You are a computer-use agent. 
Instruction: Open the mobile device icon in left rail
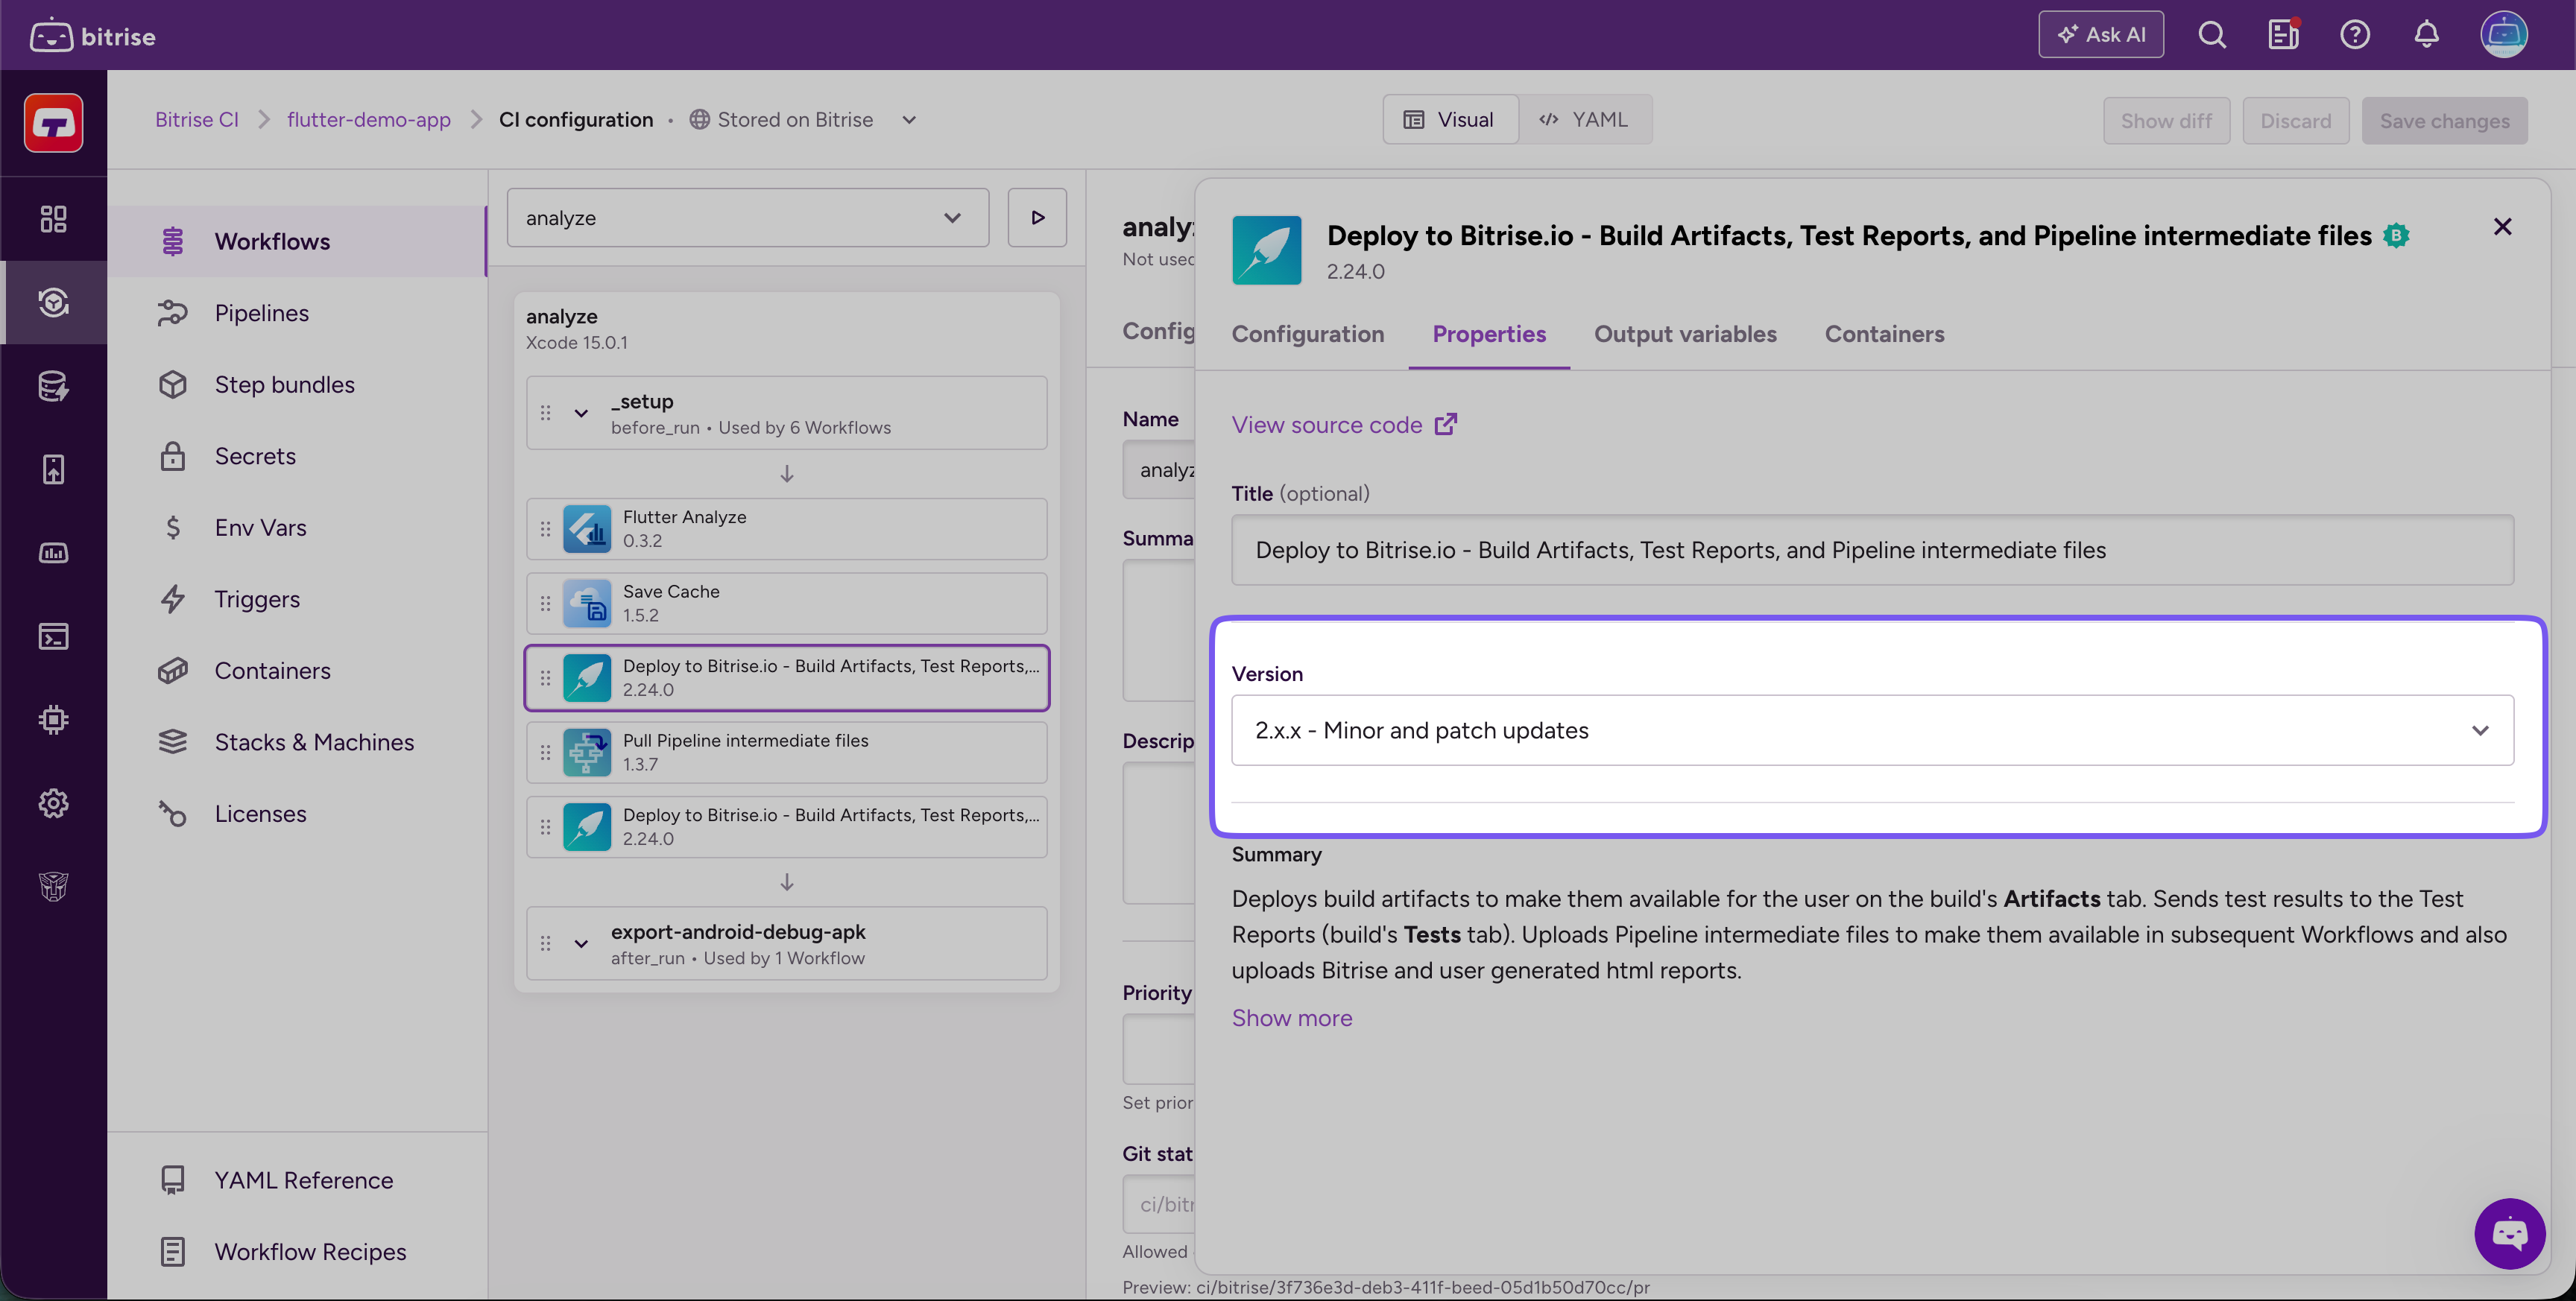tap(54, 469)
